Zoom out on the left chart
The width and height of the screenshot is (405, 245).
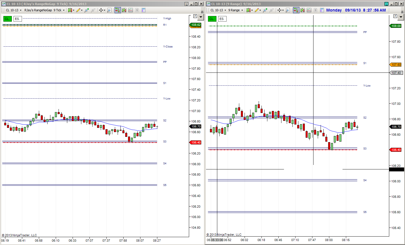[93, 10]
